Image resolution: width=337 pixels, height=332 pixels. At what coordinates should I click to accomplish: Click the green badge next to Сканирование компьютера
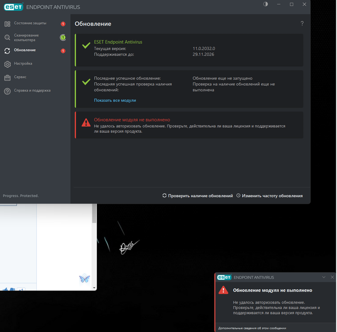(63, 37)
